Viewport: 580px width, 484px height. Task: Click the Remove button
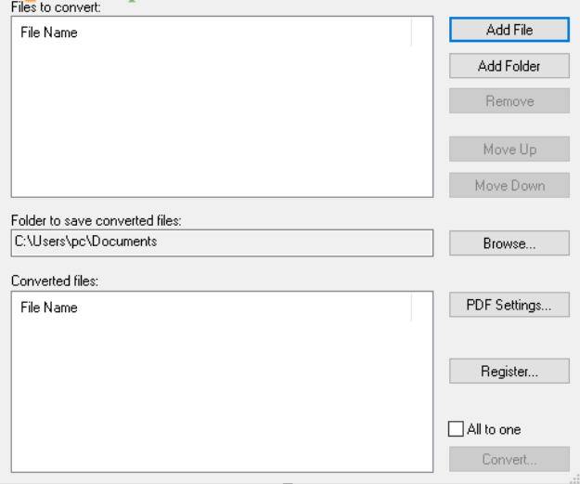(x=509, y=101)
